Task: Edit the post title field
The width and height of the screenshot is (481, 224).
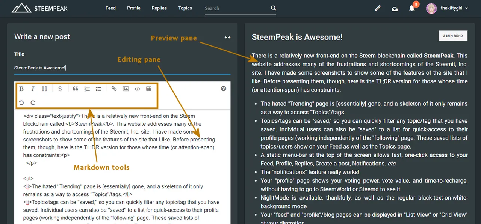Action: 122,68
